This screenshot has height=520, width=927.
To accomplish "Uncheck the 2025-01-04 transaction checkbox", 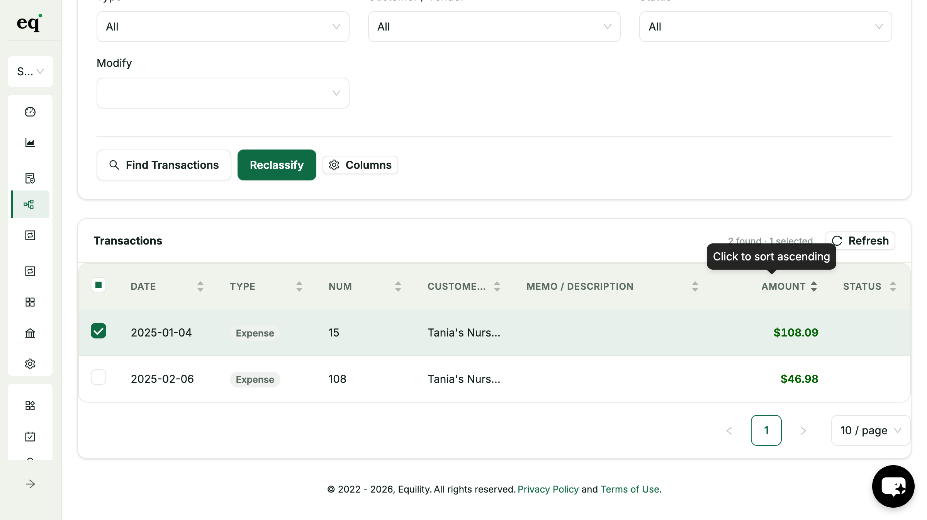I will coord(98,331).
